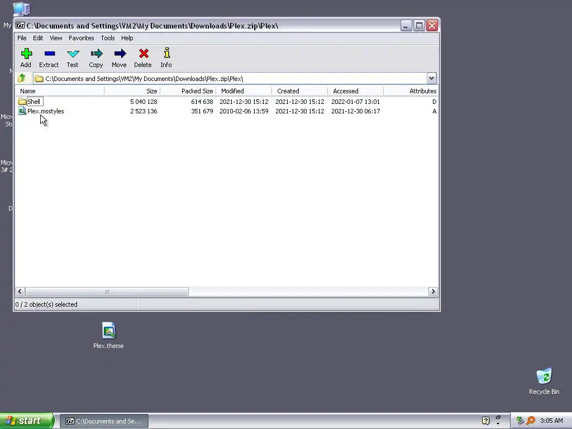Minimize the 7-Zip window
Viewport: 572px width, 429px height.
pos(406,26)
